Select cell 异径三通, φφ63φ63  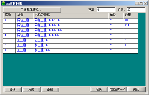click(70, 31)
